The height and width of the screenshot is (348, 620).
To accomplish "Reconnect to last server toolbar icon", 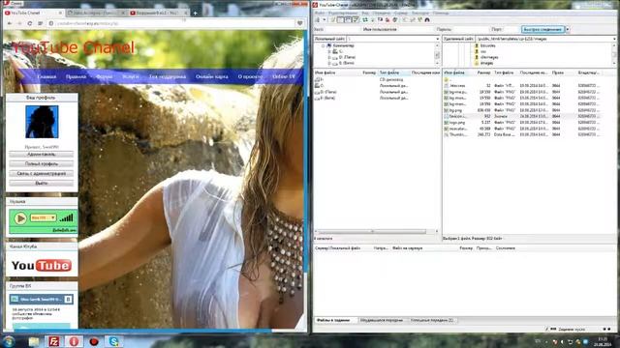I will click(394, 19).
